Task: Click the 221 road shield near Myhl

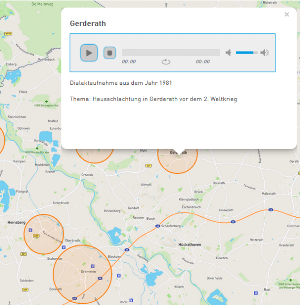Action: (149, 165)
